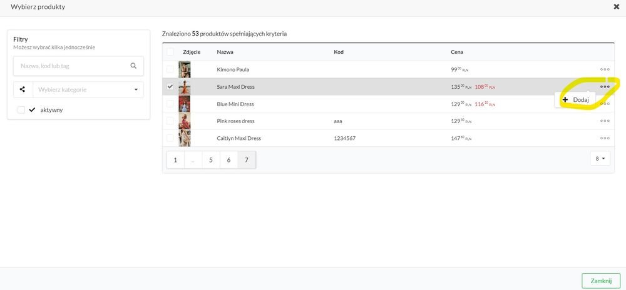Click the red sale price 108 PLN
Image resolution: width=626 pixels, height=290 pixels.
coord(485,86)
